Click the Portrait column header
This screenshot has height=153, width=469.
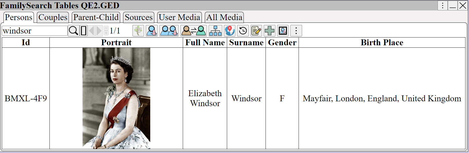116,43
